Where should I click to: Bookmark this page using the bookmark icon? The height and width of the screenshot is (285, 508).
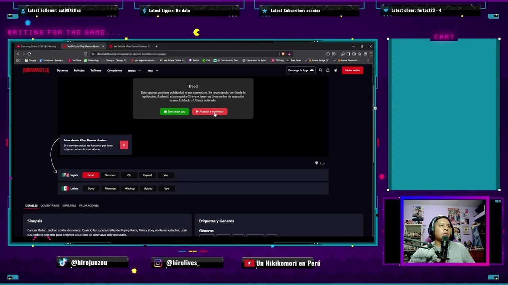(x=85, y=54)
